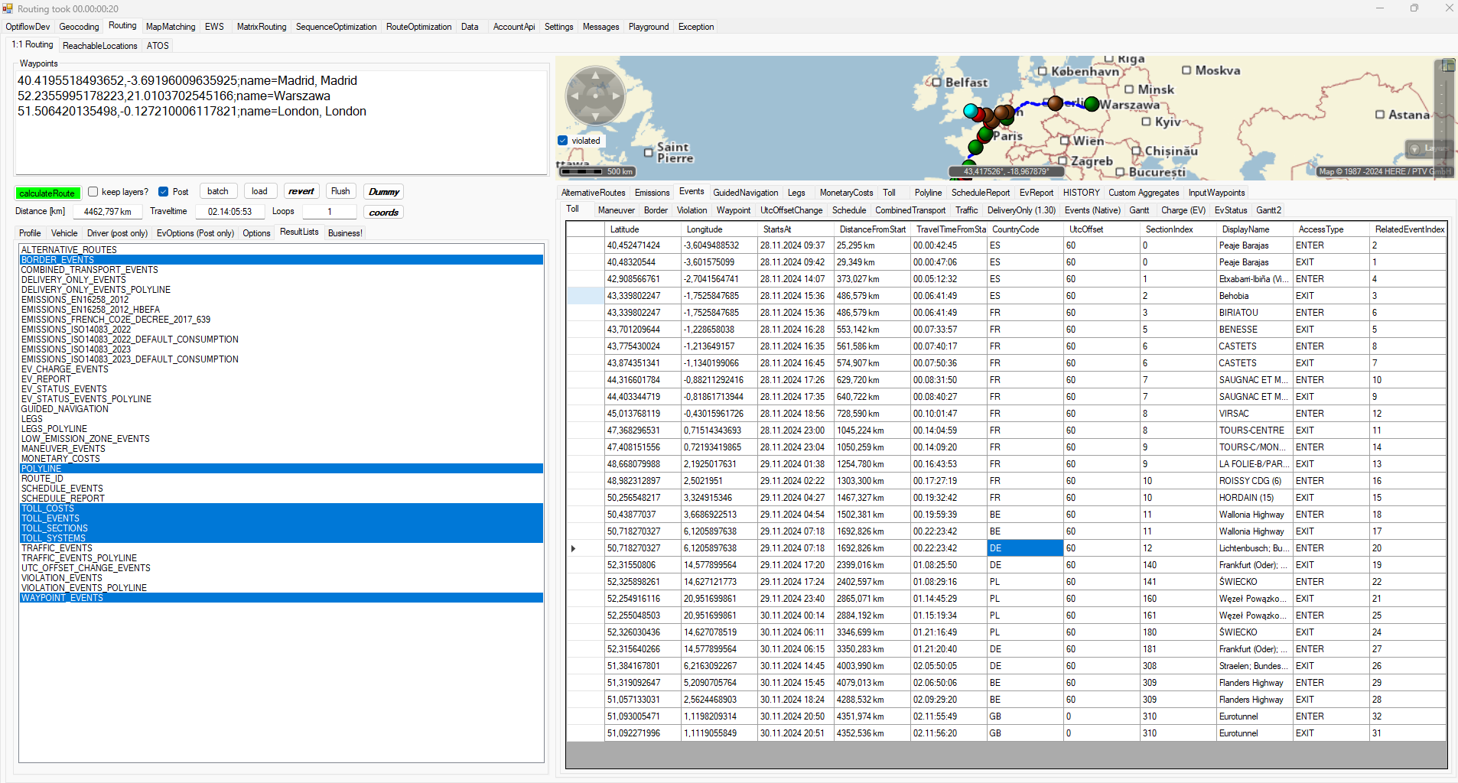Enable the keep layers? checkbox
Image resolution: width=1458 pixels, height=783 pixels.
pos(93,192)
